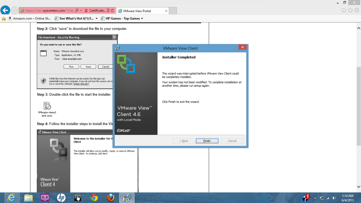Click the browser forward arrow button

point(15,11)
